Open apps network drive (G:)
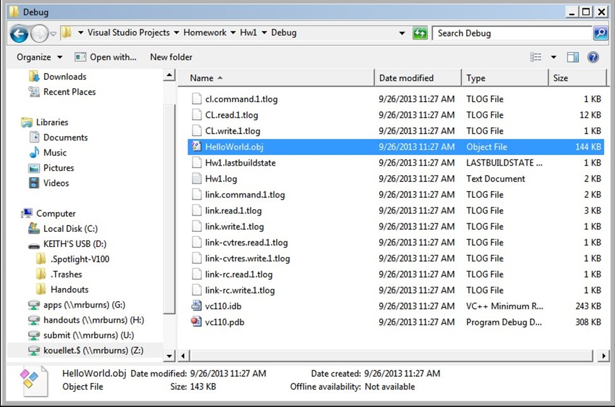 point(77,305)
